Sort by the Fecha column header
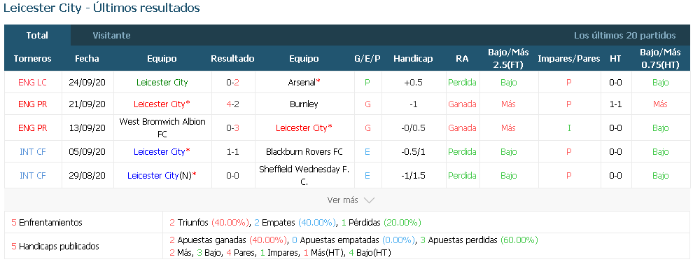693x262 pixels. (87, 58)
